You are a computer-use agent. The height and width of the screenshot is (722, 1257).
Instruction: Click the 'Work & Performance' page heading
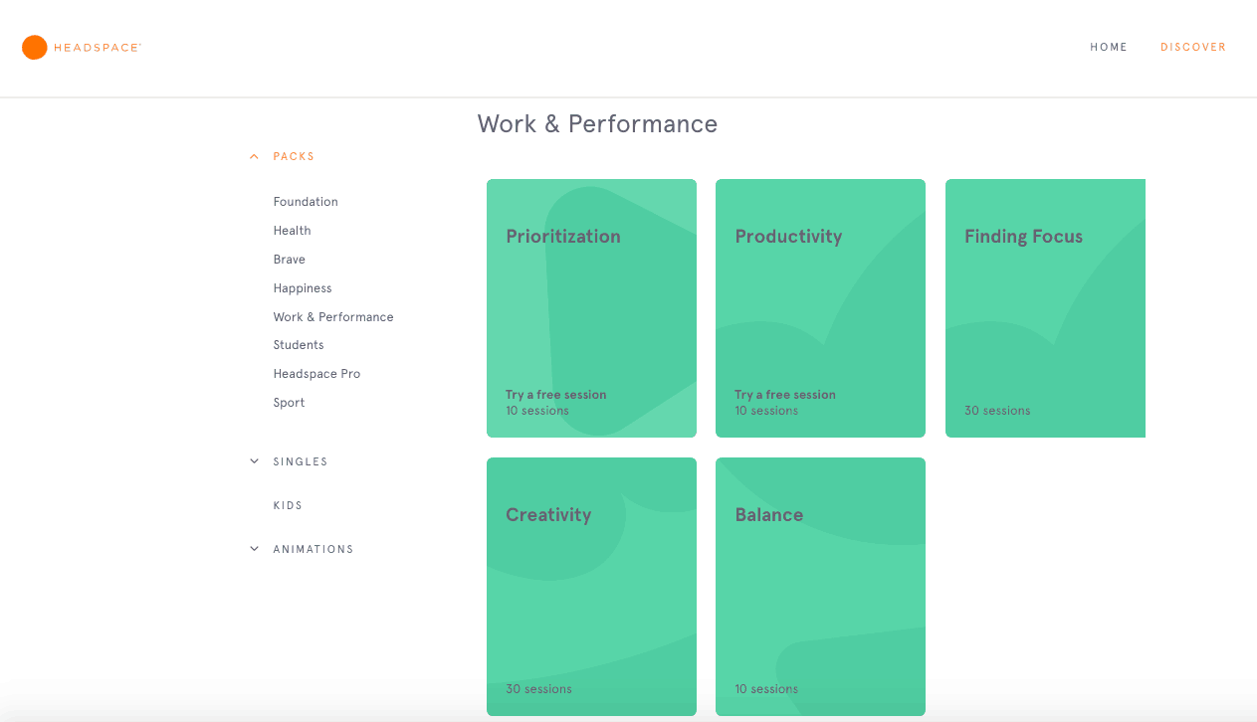597,124
